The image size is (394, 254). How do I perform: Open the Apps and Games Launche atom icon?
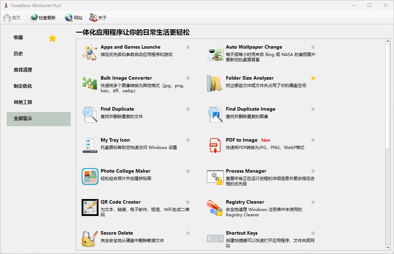click(90, 52)
